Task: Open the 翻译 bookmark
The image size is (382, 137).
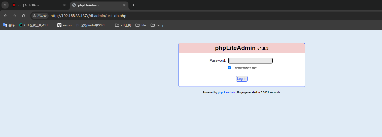Action: pyautogui.click(x=9, y=25)
